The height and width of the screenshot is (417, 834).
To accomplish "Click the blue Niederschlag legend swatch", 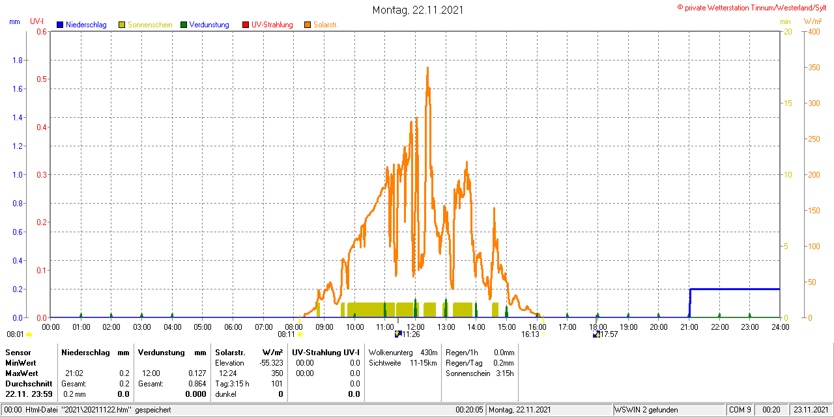I will click(x=59, y=25).
